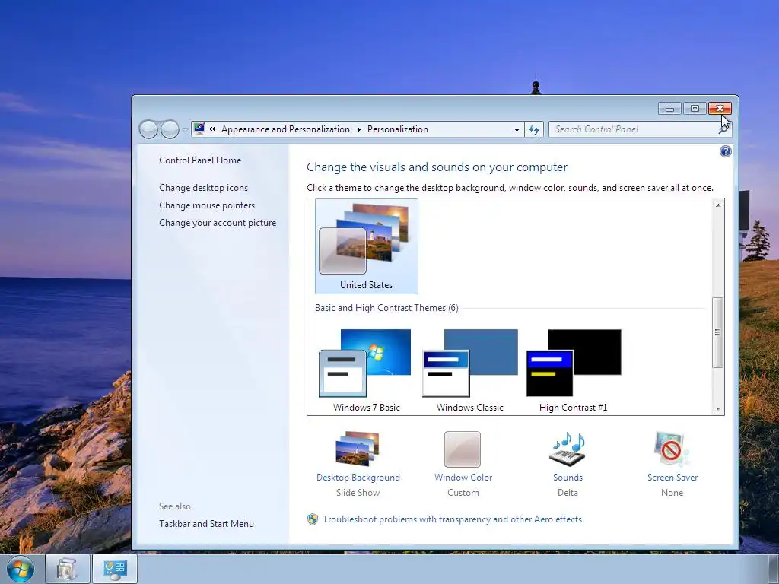Open Troubleshoot problems with transparency link
Image resolution: width=779 pixels, height=584 pixels.
point(452,519)
